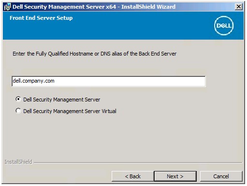
Task: Cancel the Front End Server setup
Action: [221, 176]
